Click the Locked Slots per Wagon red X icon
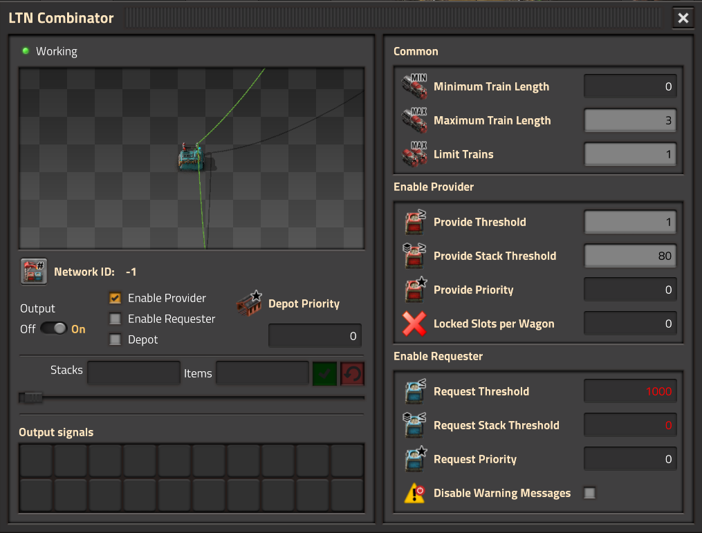 point(414,324)
